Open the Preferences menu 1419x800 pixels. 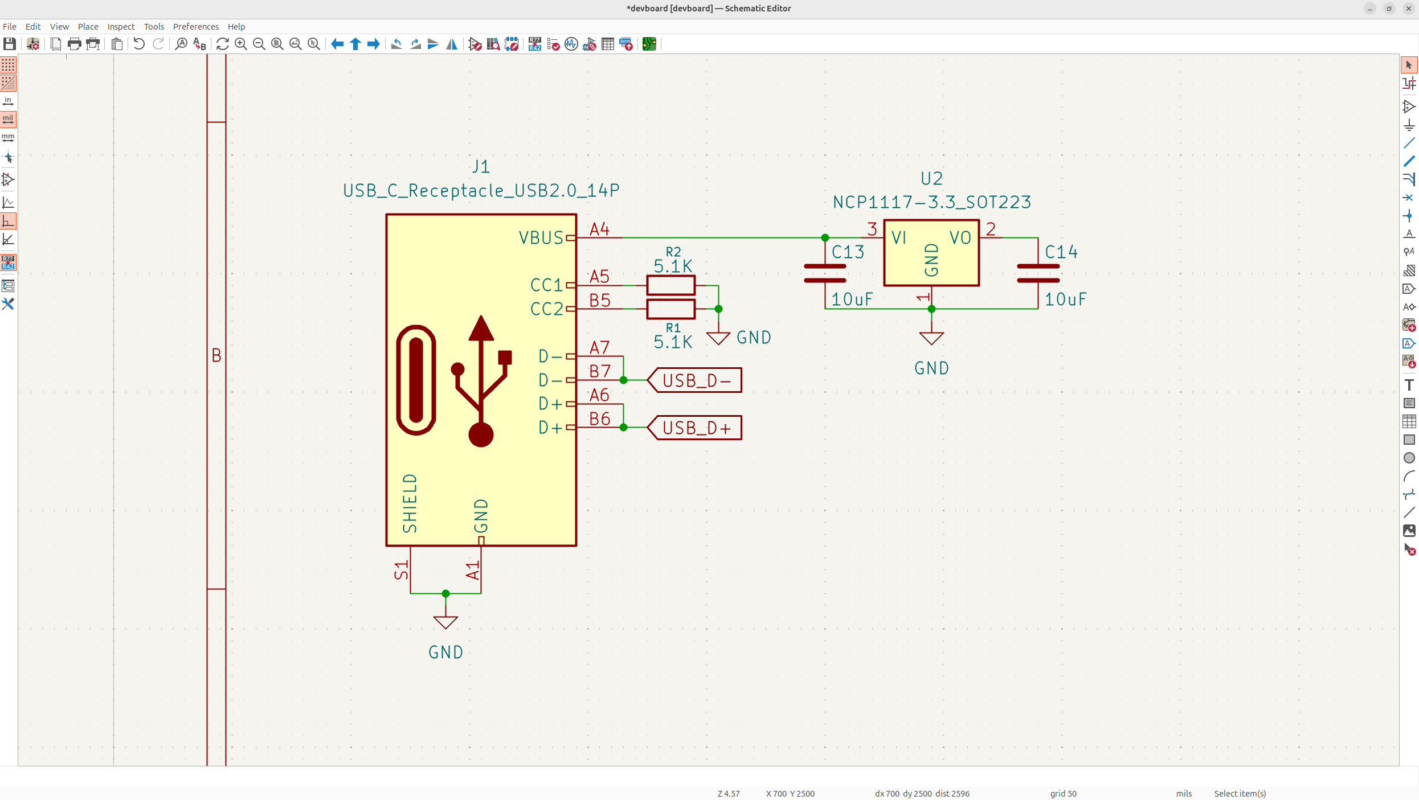195,27
